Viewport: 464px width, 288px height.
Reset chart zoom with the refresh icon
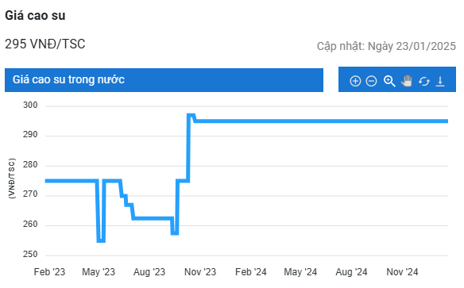tap(424, 81)
